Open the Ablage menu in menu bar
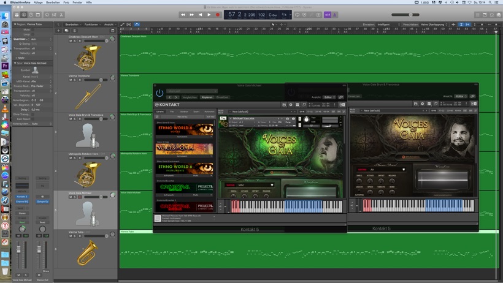Image resolution: width=503 pixels, height=283 pixels. pyautogui.click(x=38, y=2)
